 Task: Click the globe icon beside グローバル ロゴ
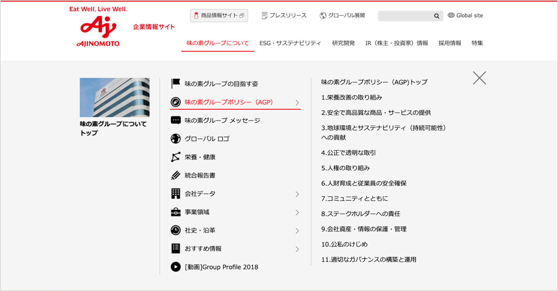(x=176, y=139)
